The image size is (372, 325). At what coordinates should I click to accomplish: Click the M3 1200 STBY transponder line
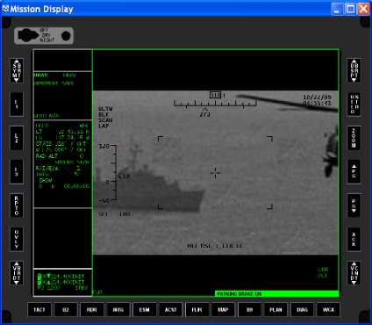62,288
